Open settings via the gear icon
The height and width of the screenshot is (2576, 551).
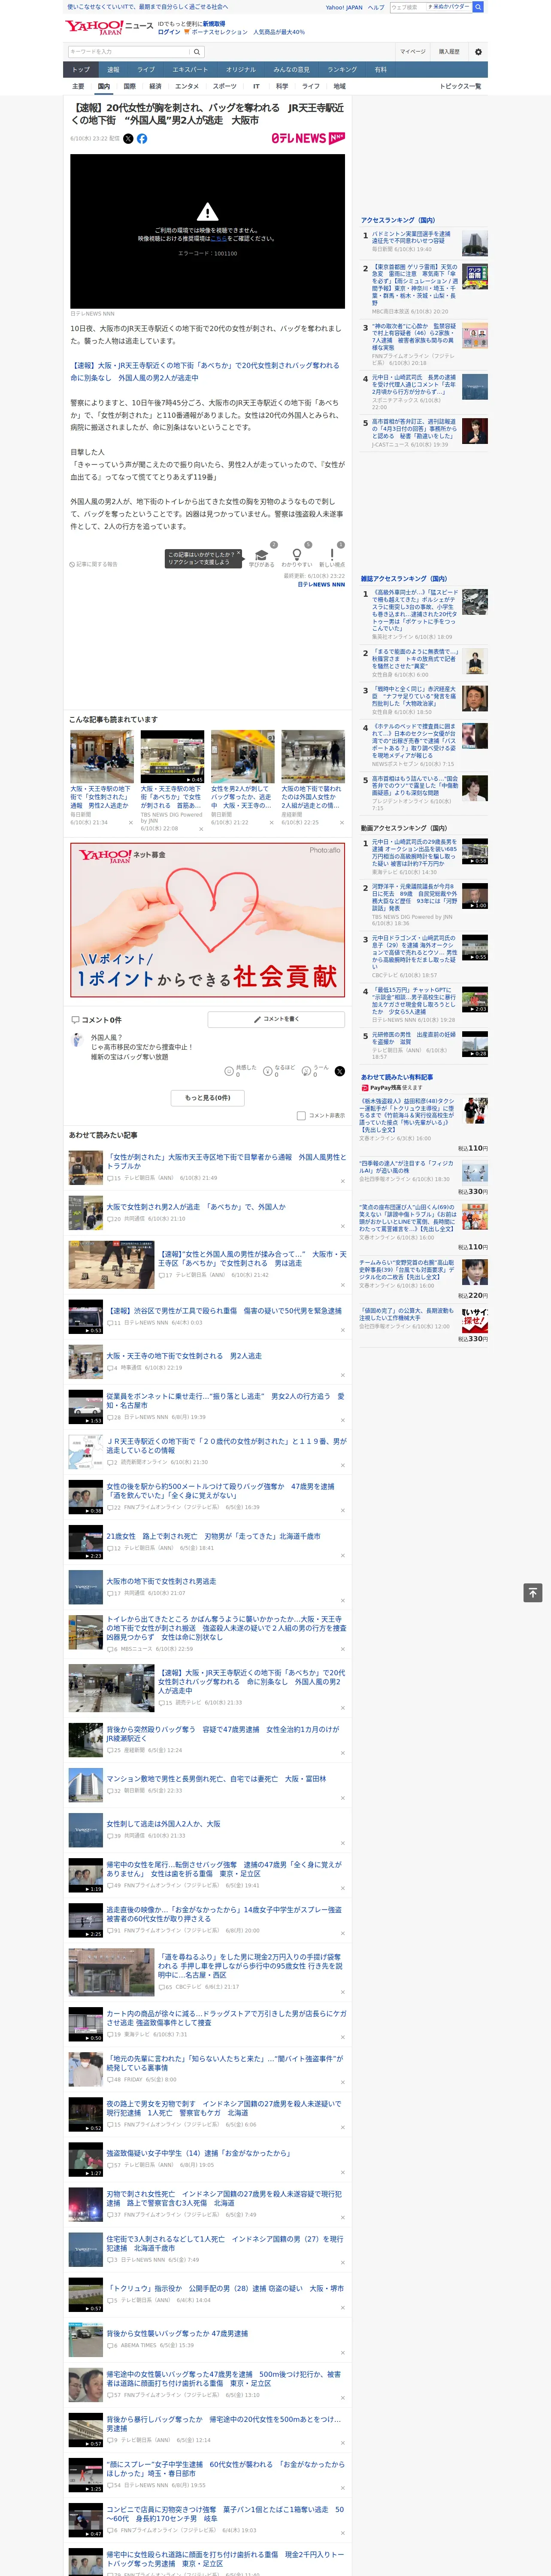tap(478, 51)
